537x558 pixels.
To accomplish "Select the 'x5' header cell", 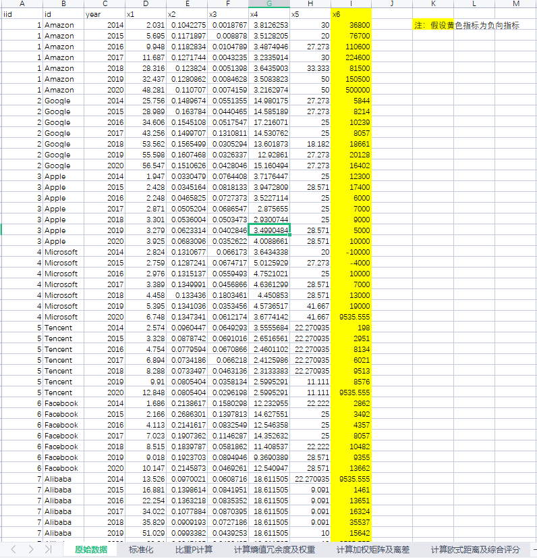I will click(x=310, y=14).
